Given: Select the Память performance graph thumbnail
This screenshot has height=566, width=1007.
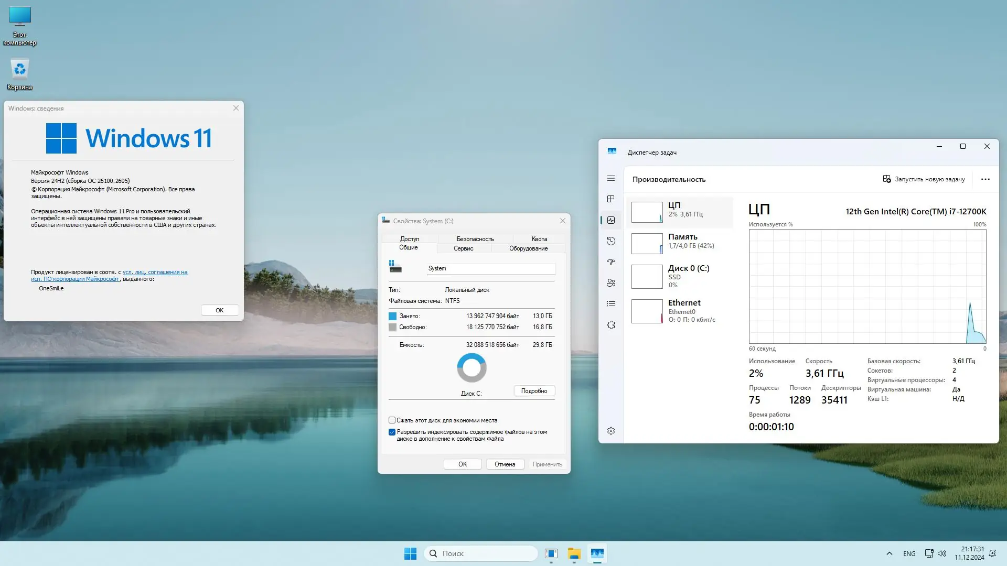Looking at the screenshot, I should click(647, 244).
